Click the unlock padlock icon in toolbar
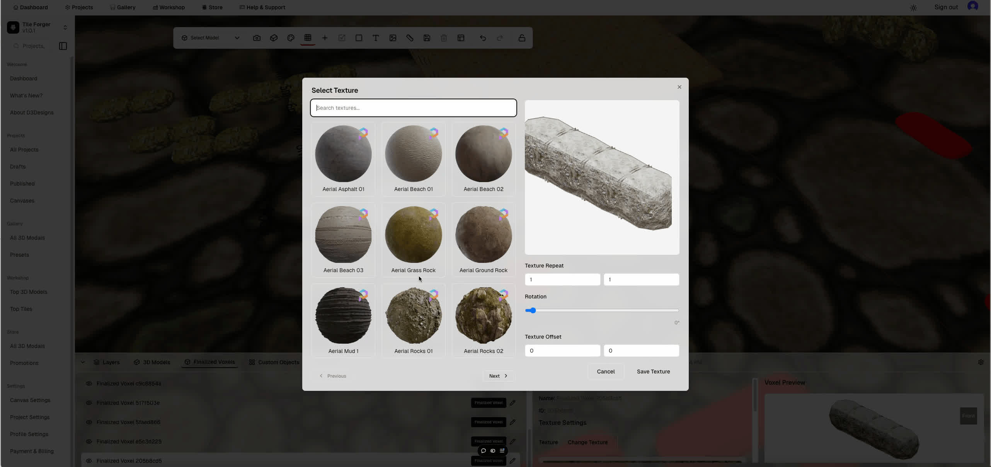This screenshot has height=467, width=991. tap(522, 38)
